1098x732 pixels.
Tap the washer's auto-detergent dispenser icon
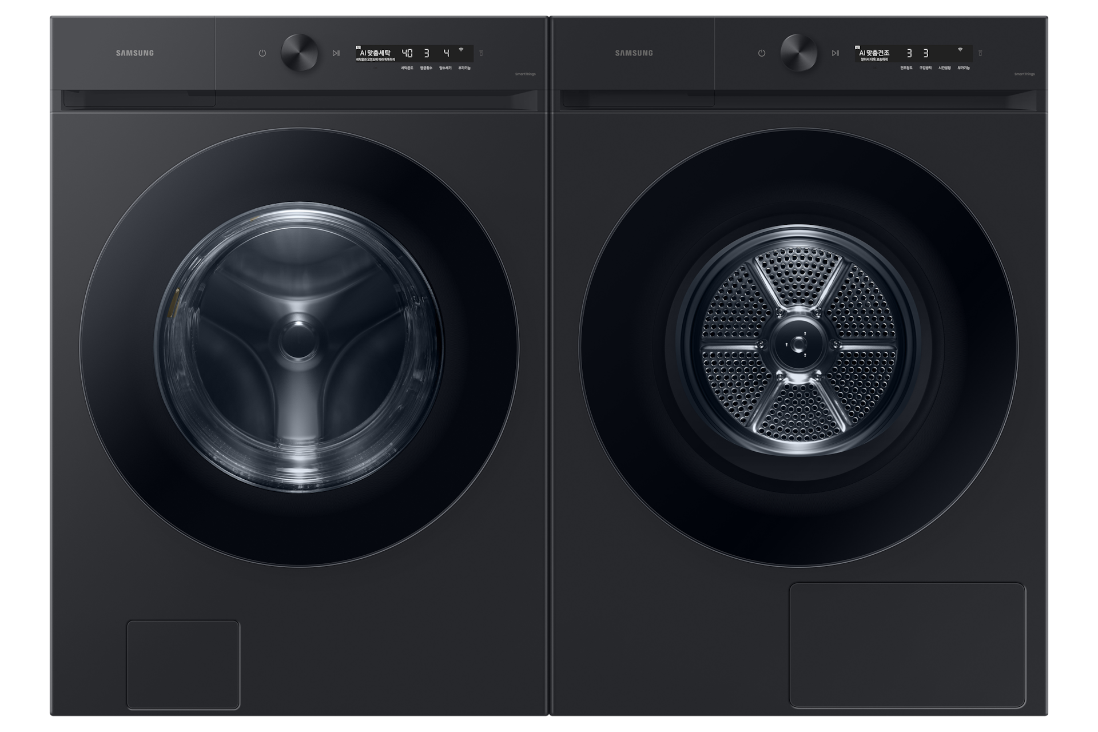(481, 53)
